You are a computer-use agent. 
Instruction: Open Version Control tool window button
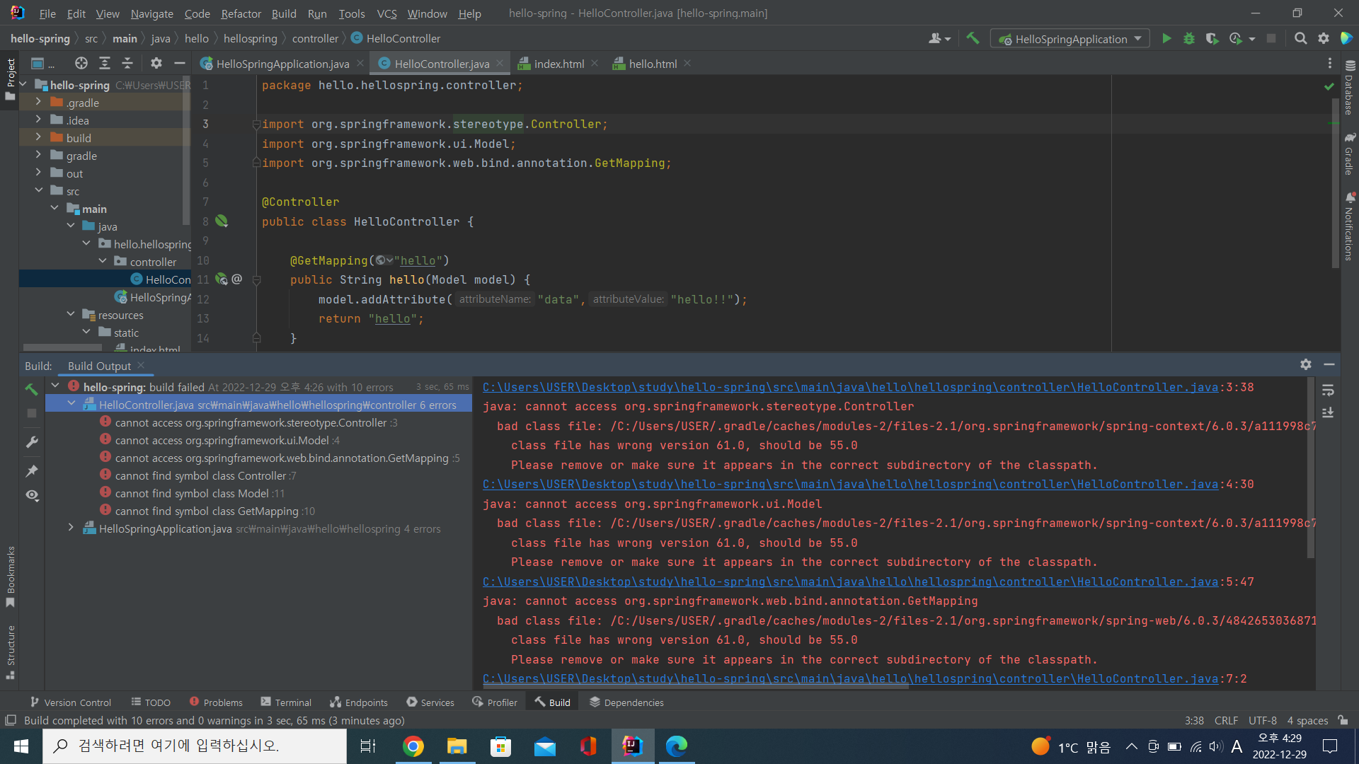[70, 702]
